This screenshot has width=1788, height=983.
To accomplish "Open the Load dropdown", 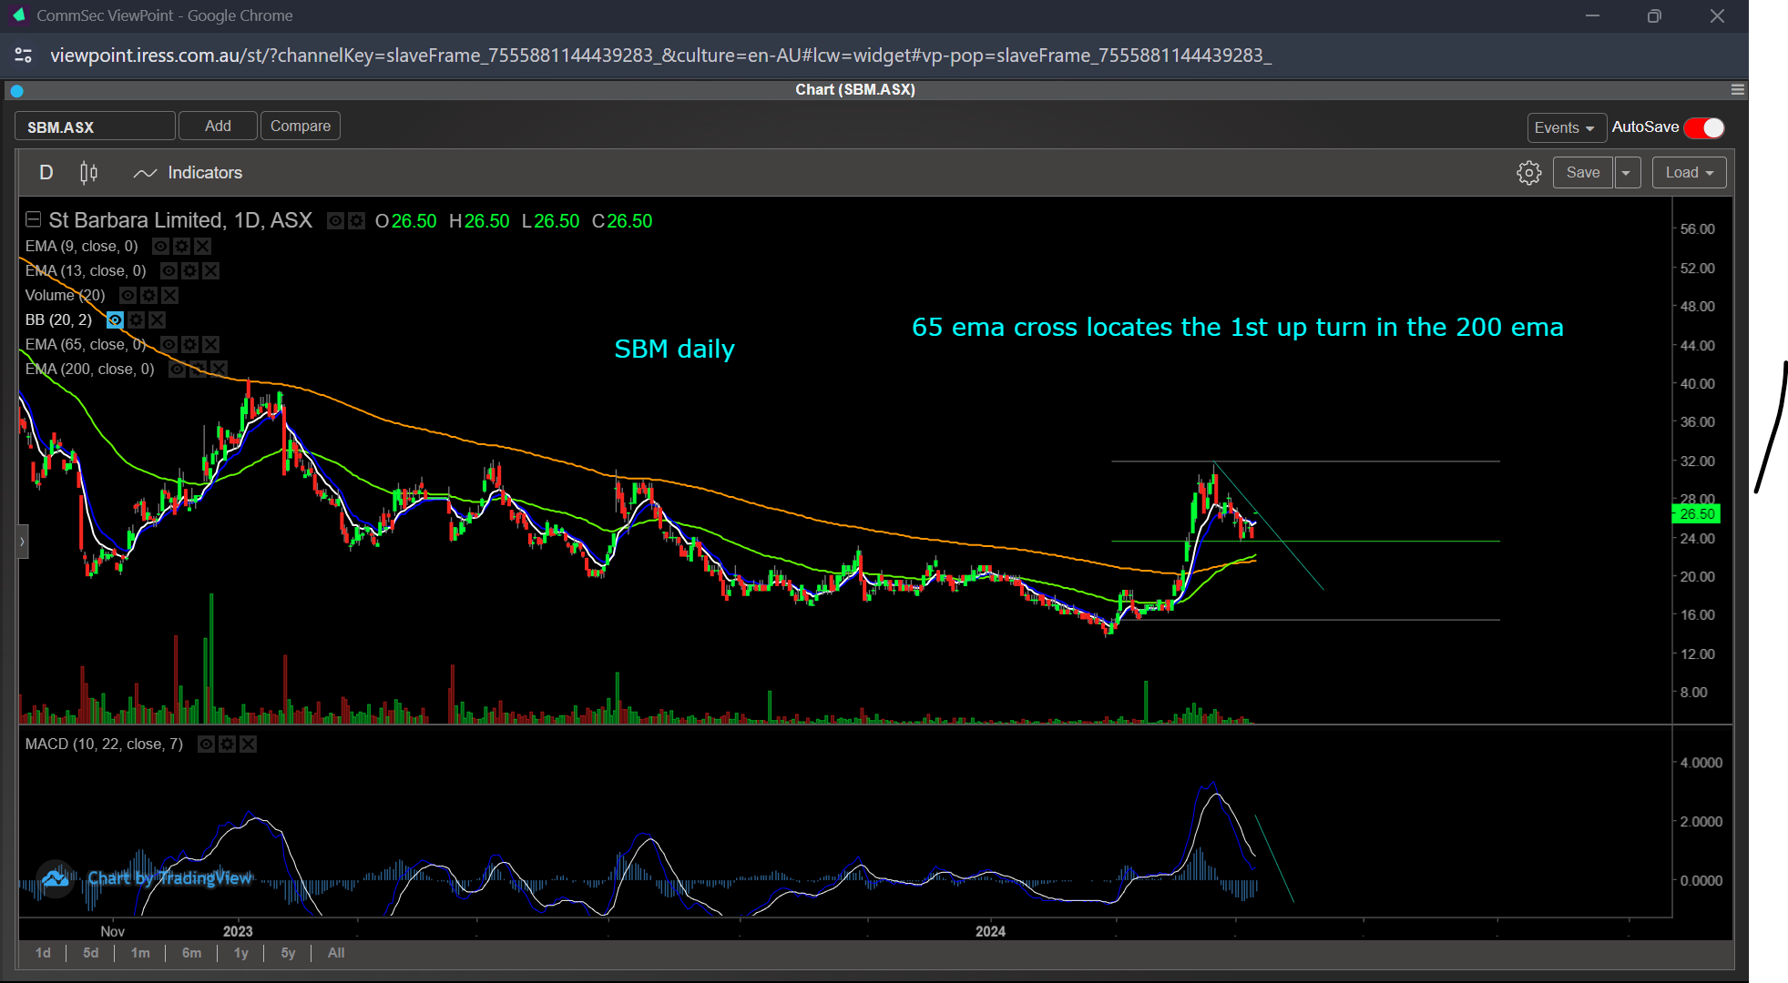I will tap(1690, 173).
